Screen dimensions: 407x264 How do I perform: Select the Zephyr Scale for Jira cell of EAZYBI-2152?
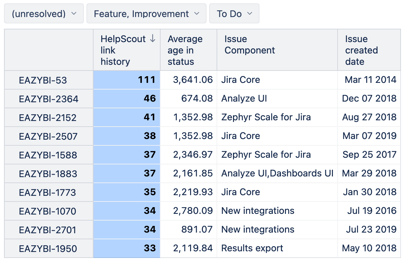click(x=277, y=117)
